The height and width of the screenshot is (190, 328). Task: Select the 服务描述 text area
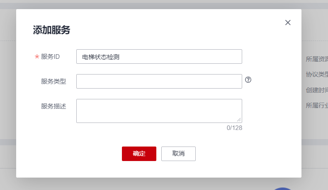pyautogui.click(x=159, y=111)
